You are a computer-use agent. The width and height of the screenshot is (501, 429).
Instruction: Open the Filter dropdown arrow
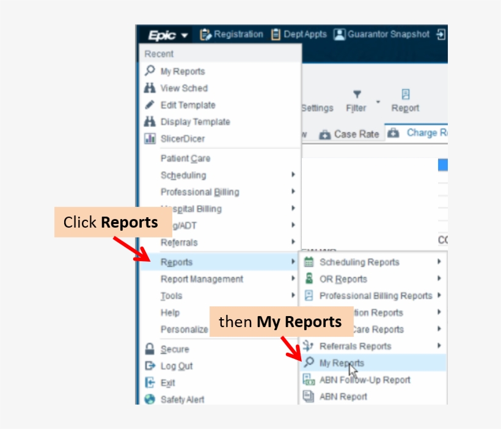click(x=378, y=102)
